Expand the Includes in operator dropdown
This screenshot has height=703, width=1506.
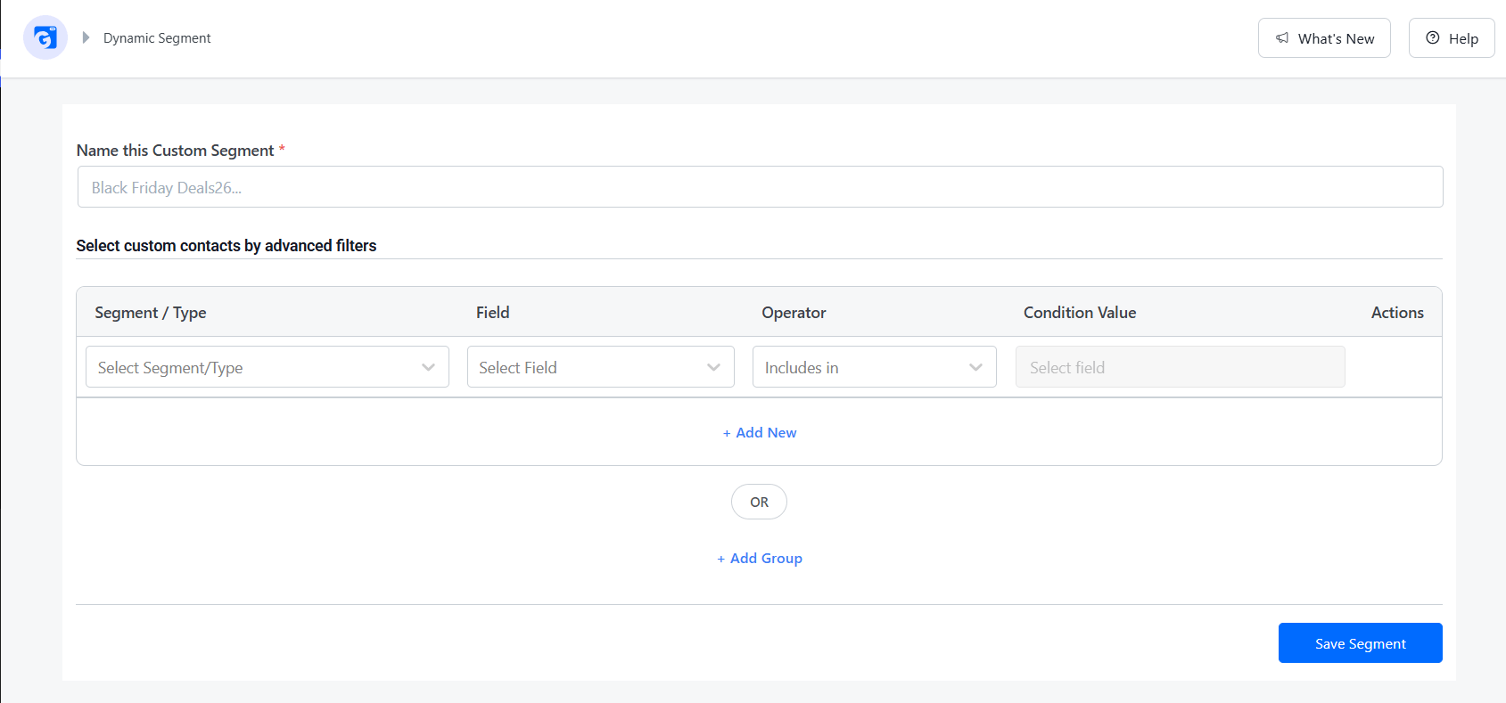875,367
